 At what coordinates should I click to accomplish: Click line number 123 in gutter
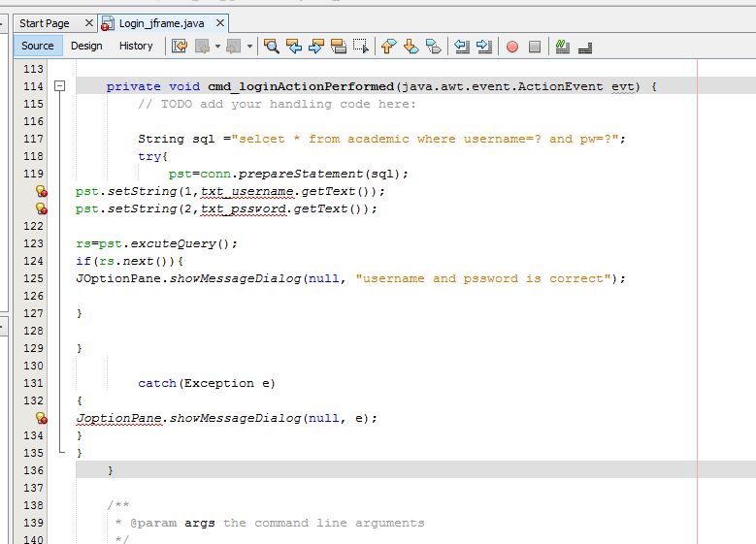coord(33,243)
